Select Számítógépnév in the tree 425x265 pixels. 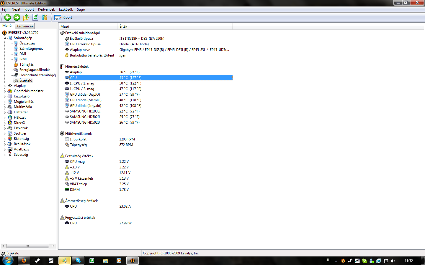coord(31,49)
